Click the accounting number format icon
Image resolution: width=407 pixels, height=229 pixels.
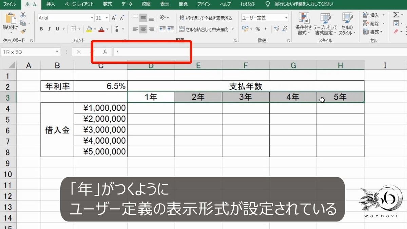click(245, 29)
